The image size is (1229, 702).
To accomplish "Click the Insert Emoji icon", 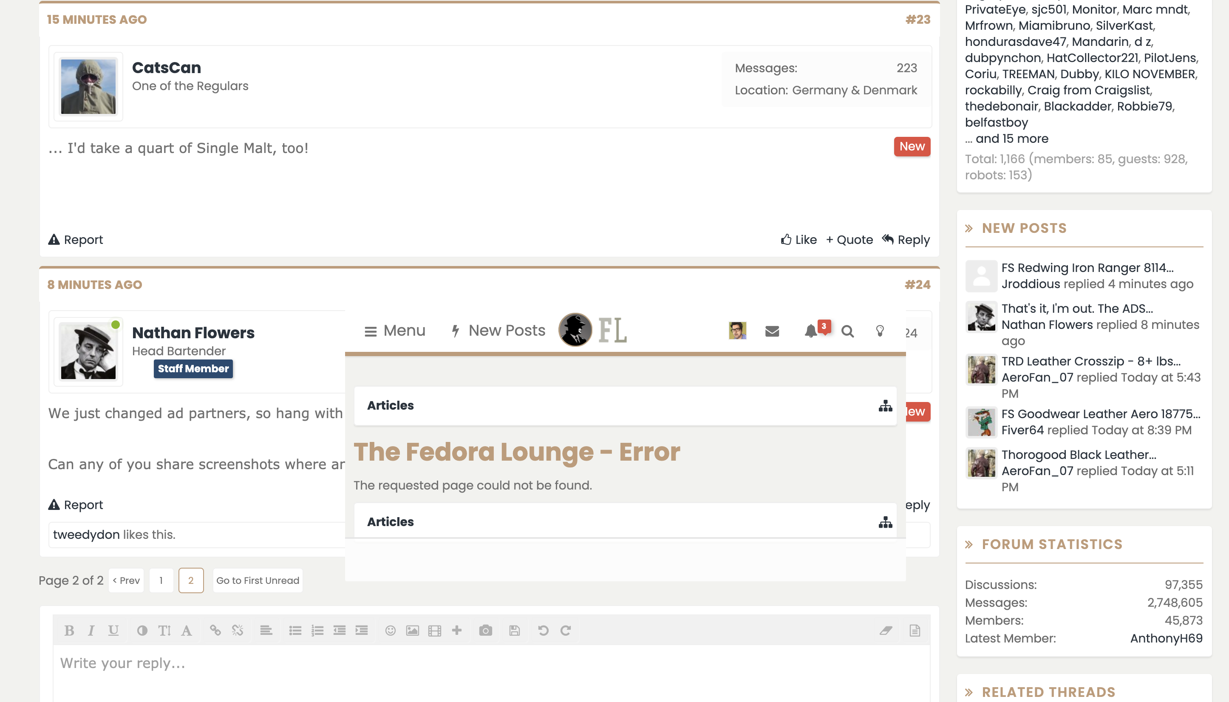I will (x=391, y=630).
